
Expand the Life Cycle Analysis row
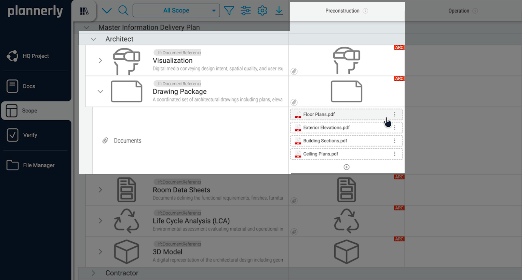[x=100, y=221]
